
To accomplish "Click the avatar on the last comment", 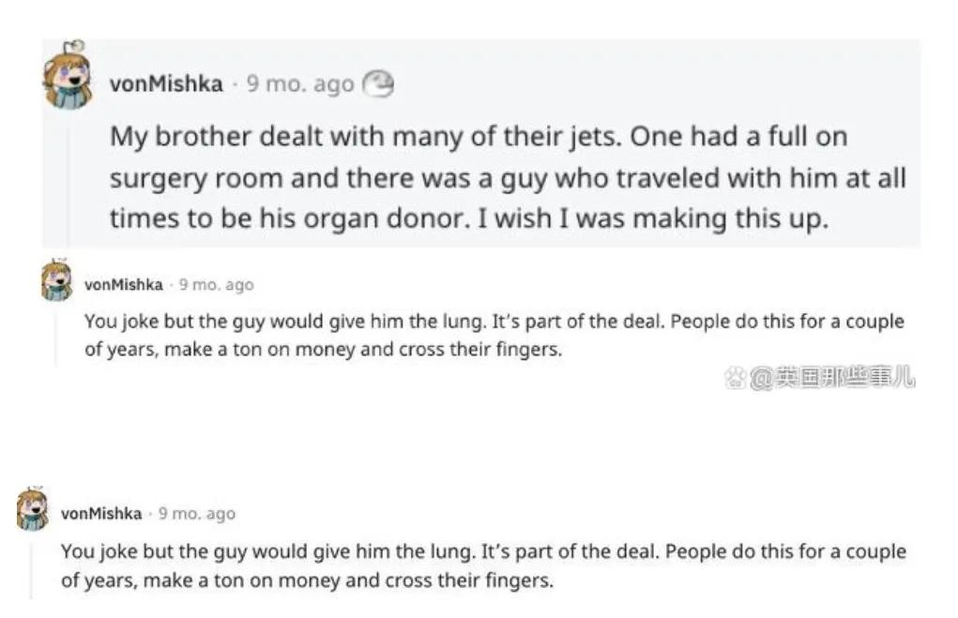I will pos(33,509).
